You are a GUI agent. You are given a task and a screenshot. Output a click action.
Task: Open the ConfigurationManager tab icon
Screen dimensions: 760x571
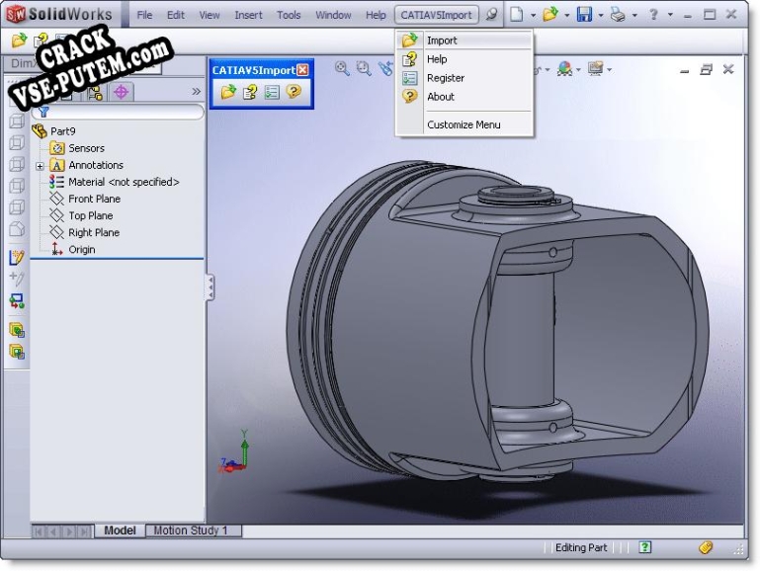tap(95, 92)
